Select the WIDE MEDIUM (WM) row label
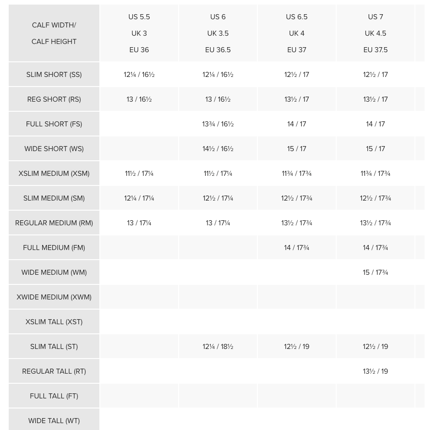The width and height of the screenshot is (442, 430). click(x=54, y=272)
